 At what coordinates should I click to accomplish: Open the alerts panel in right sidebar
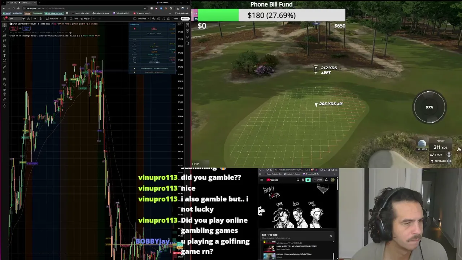(188, 31)
